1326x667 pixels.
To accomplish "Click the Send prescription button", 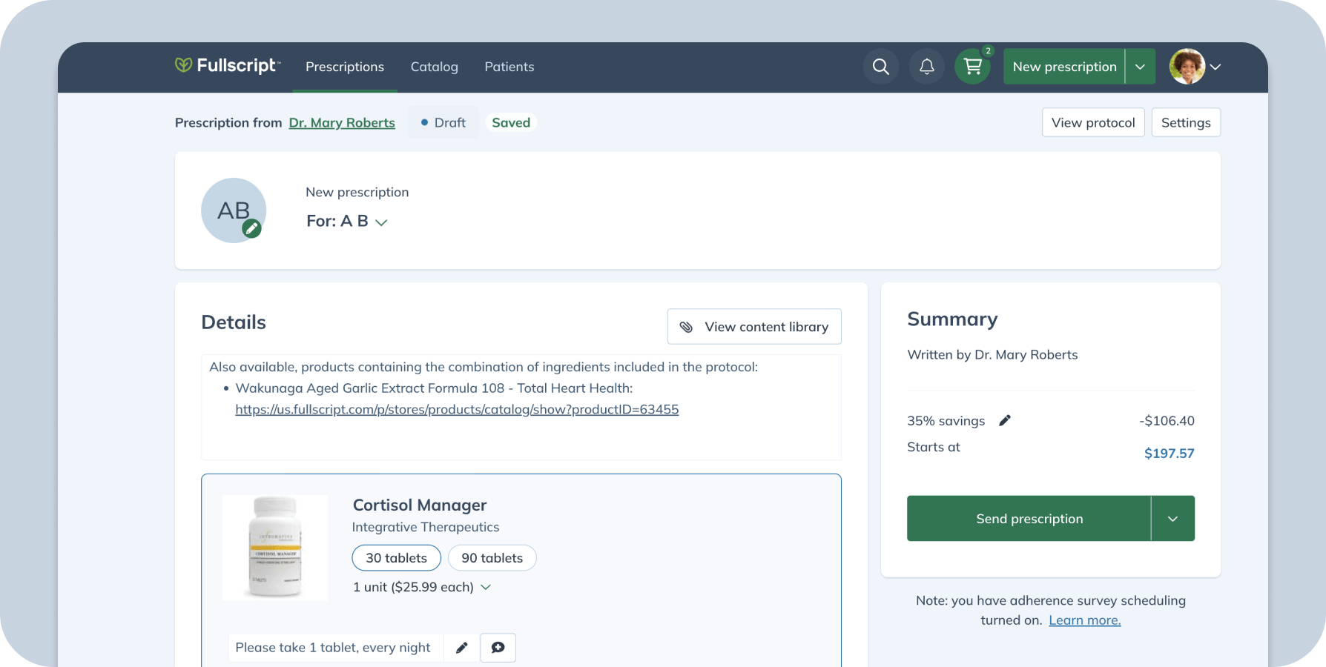I will click(1029, 519).
